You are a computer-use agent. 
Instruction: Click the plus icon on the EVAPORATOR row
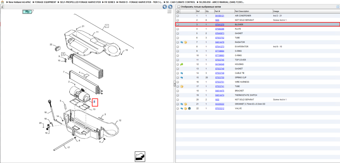(x=177, y=47)
